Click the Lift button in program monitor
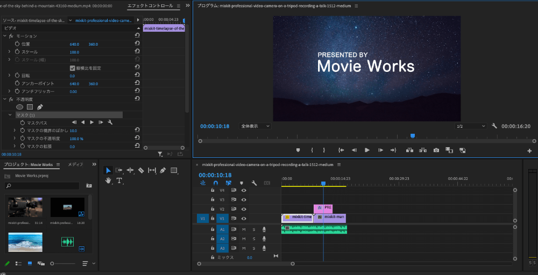538x275 pixels. (x=409, y=150)
